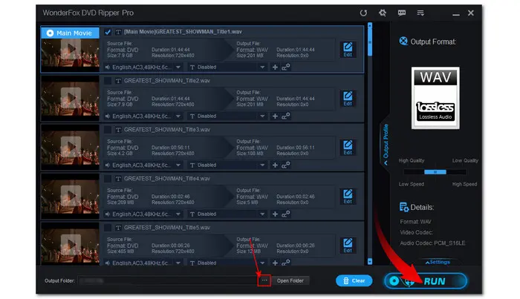Edit the GREATEST_SHOWMAN_Title5 output
Screen dimensions: 520x299
pyautogui.click(x=348, y=246)
